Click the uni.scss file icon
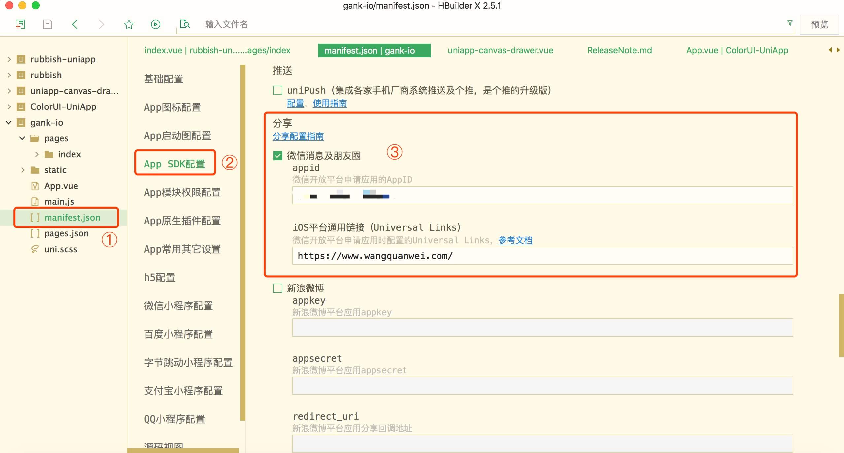The image size is (844, 453). click(x=35, y=249)
